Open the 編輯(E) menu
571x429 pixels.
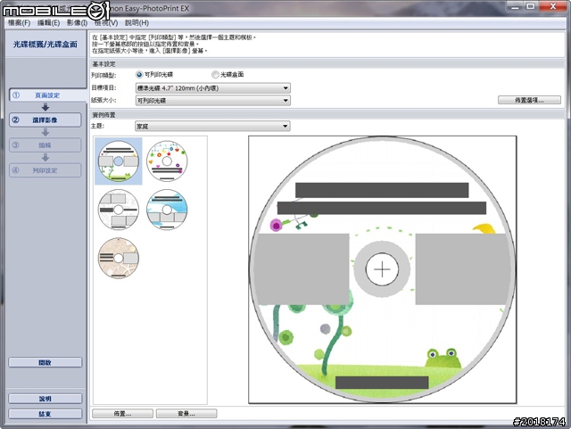tap(48, 23)
